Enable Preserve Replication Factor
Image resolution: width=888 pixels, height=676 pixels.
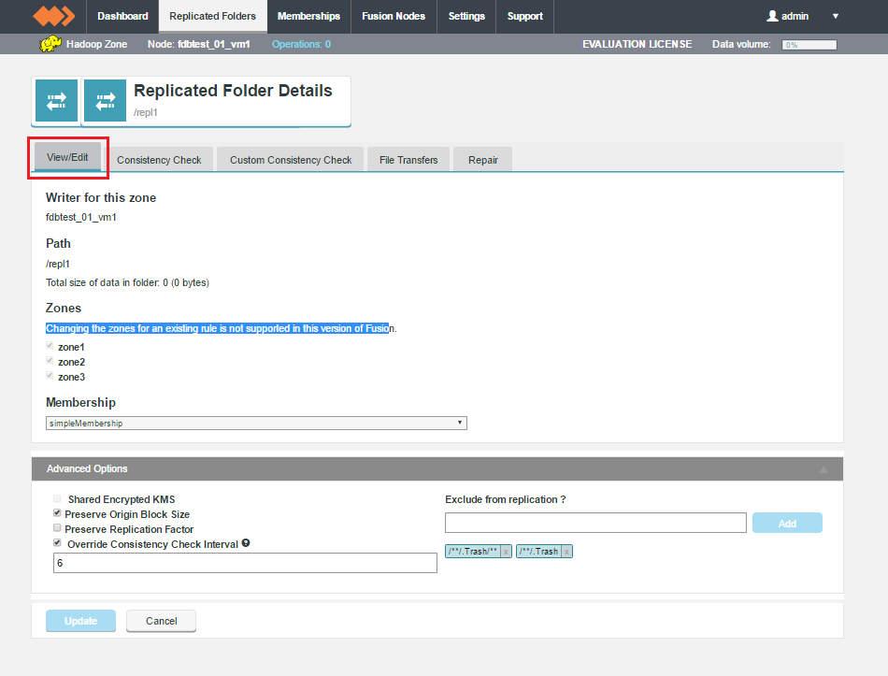(57, 527)
